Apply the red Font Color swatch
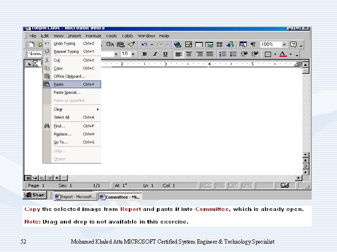 (x=283, y=54)
